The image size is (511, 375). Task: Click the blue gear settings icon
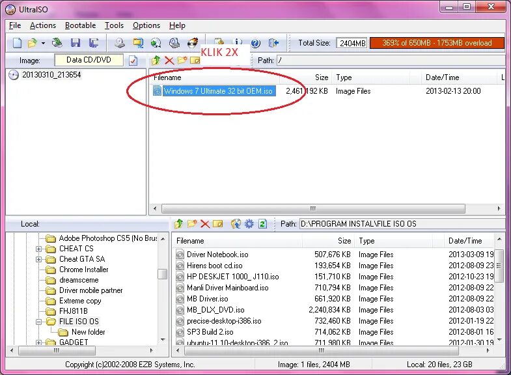pyautogui.click(x=249, y=223)
